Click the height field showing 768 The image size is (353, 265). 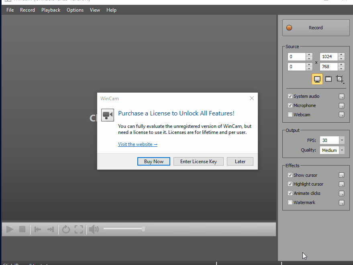click(x=329, y=67)
